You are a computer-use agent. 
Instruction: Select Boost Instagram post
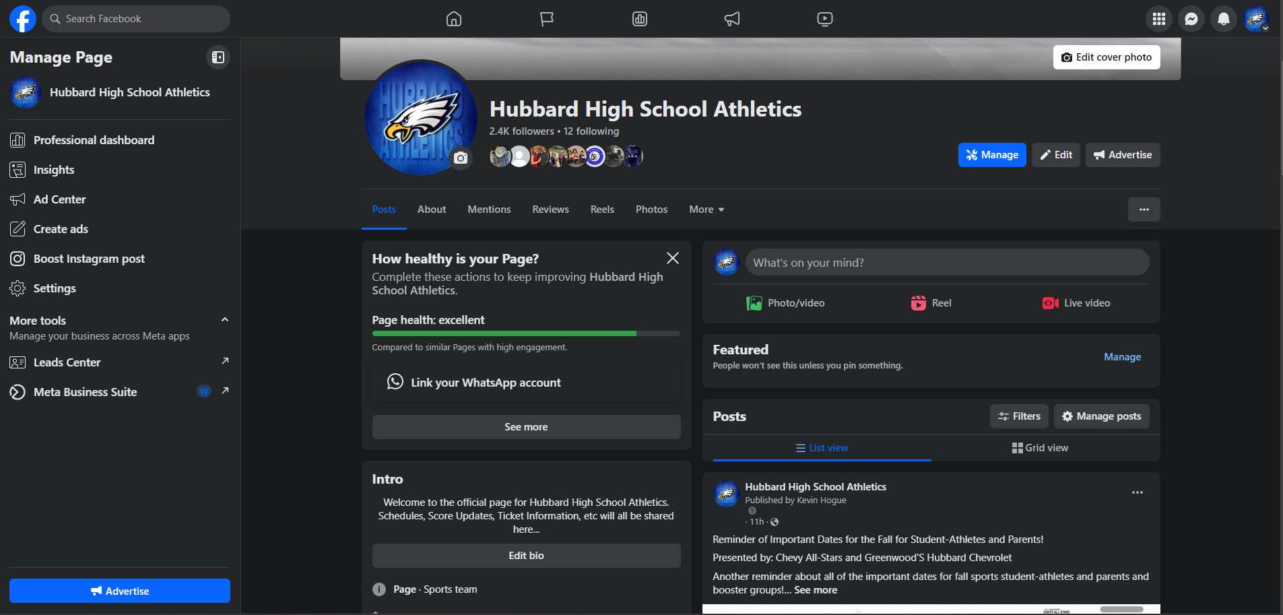[120, 259]
